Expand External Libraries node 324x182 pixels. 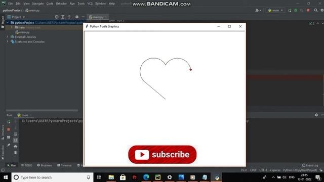8,37
